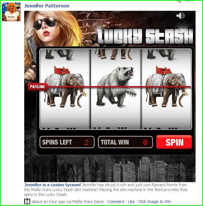Select the middle reel polar bear symbol
The image size is (203, 206).
(x=116, y=87)
